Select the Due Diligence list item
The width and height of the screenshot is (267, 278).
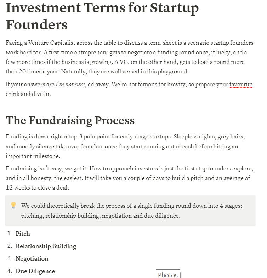pyautogui.click(x=35, y=271)
